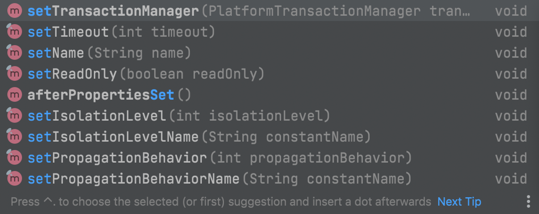Select setPropagationBehaviorName completion entry
The image size is (539, 214).
click(269, 179)
